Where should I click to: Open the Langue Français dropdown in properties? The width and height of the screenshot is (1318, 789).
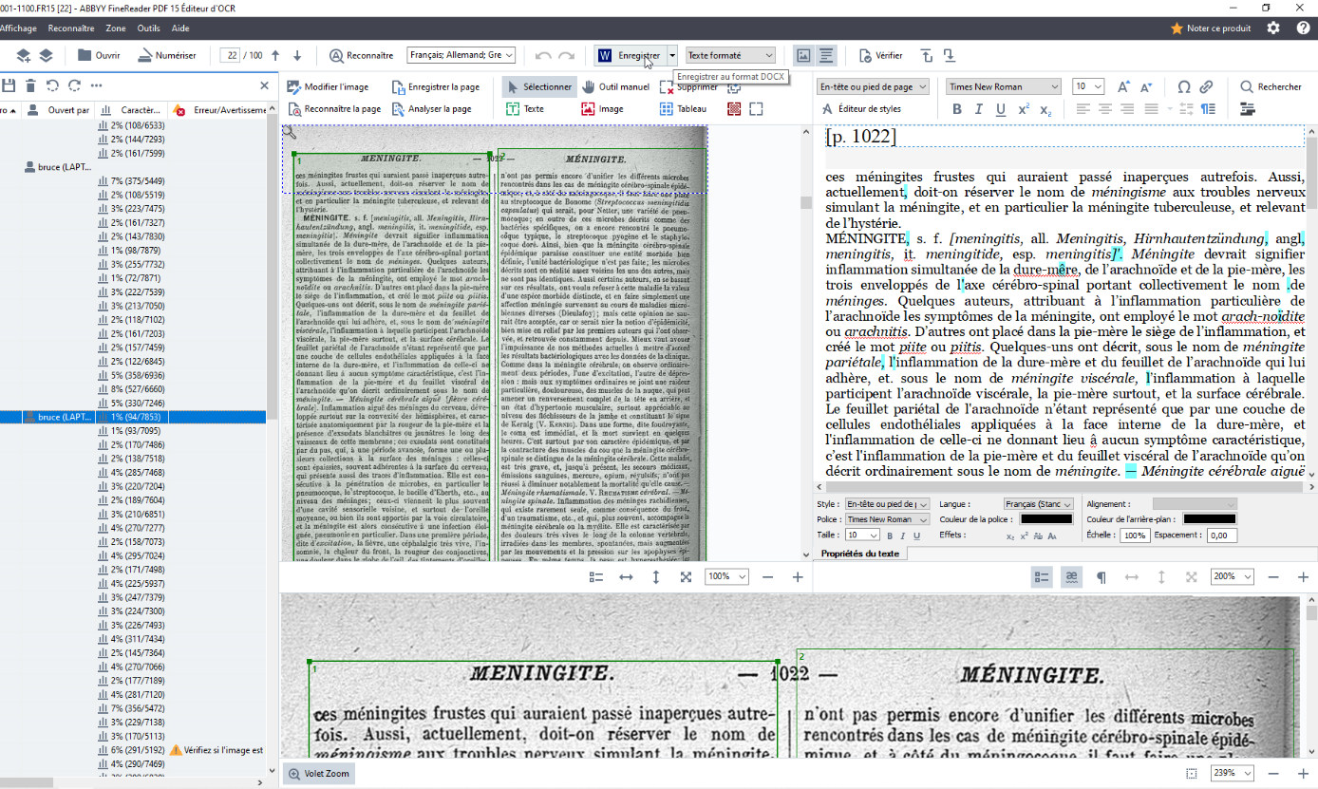coord(1038,504)
